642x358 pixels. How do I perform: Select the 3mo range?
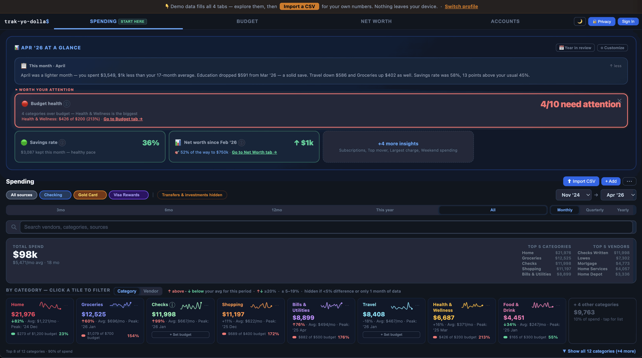[x=61, y=210]
